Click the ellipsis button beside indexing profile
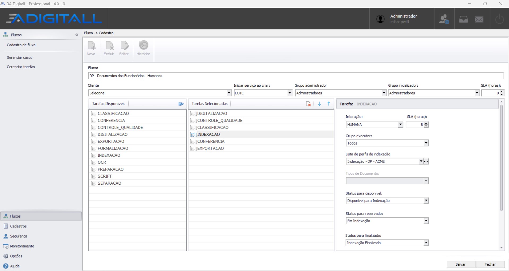Screen dimensions: 509x271 tap(426, 161)
